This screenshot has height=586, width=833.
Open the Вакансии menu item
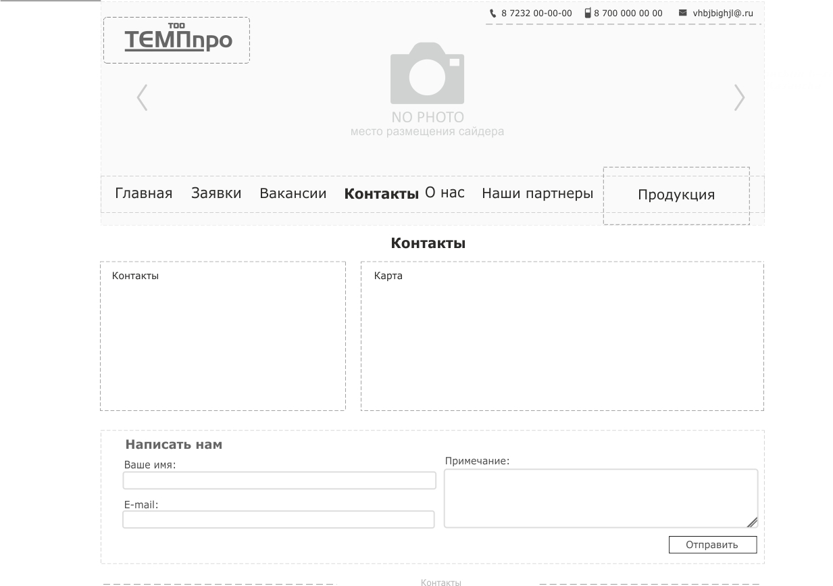293,193
